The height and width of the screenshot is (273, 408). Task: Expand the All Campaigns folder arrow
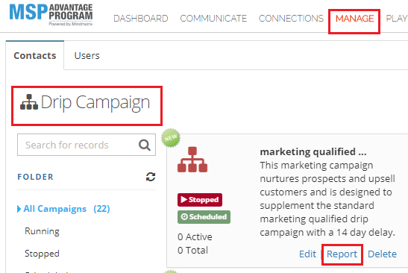point(19,209)
